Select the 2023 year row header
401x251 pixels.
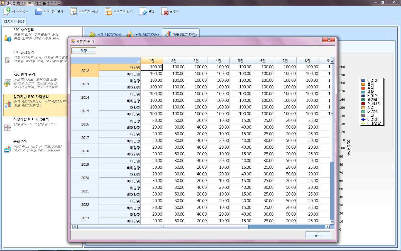click(x=85, y=218)
